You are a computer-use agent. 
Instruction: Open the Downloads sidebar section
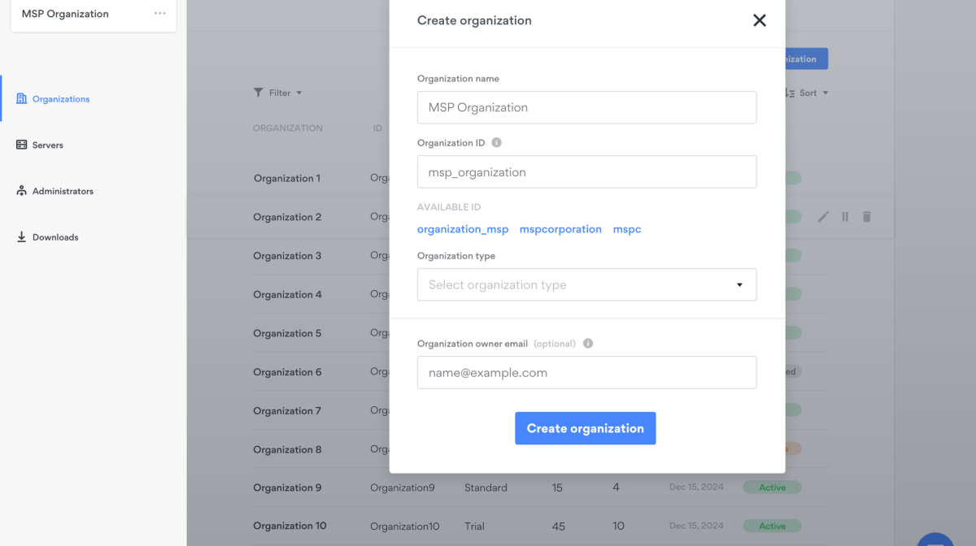point(55,237)
